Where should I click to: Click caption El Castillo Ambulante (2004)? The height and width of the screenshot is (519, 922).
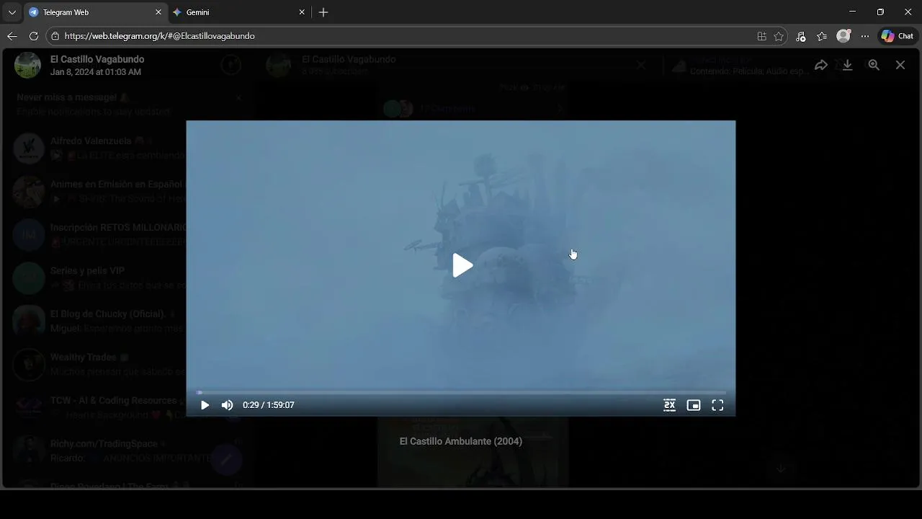tap(461, 441)
